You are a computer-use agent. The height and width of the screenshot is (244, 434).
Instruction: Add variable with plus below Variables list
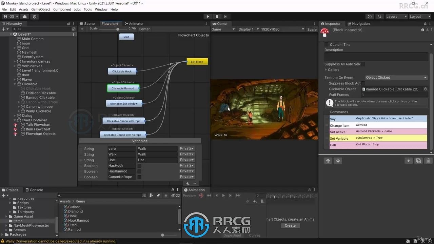pos(188,183)
